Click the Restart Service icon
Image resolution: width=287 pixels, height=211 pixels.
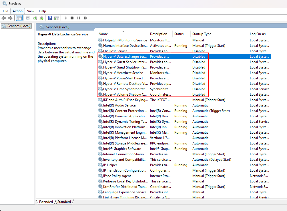tap(85, 18)
